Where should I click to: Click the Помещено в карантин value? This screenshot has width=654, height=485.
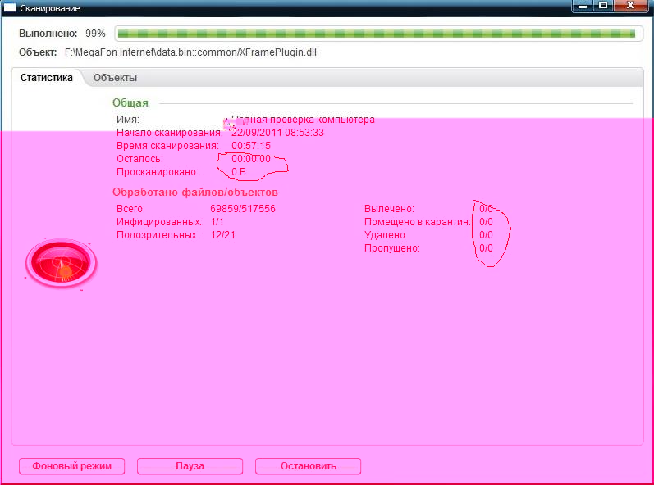point(486,222)
